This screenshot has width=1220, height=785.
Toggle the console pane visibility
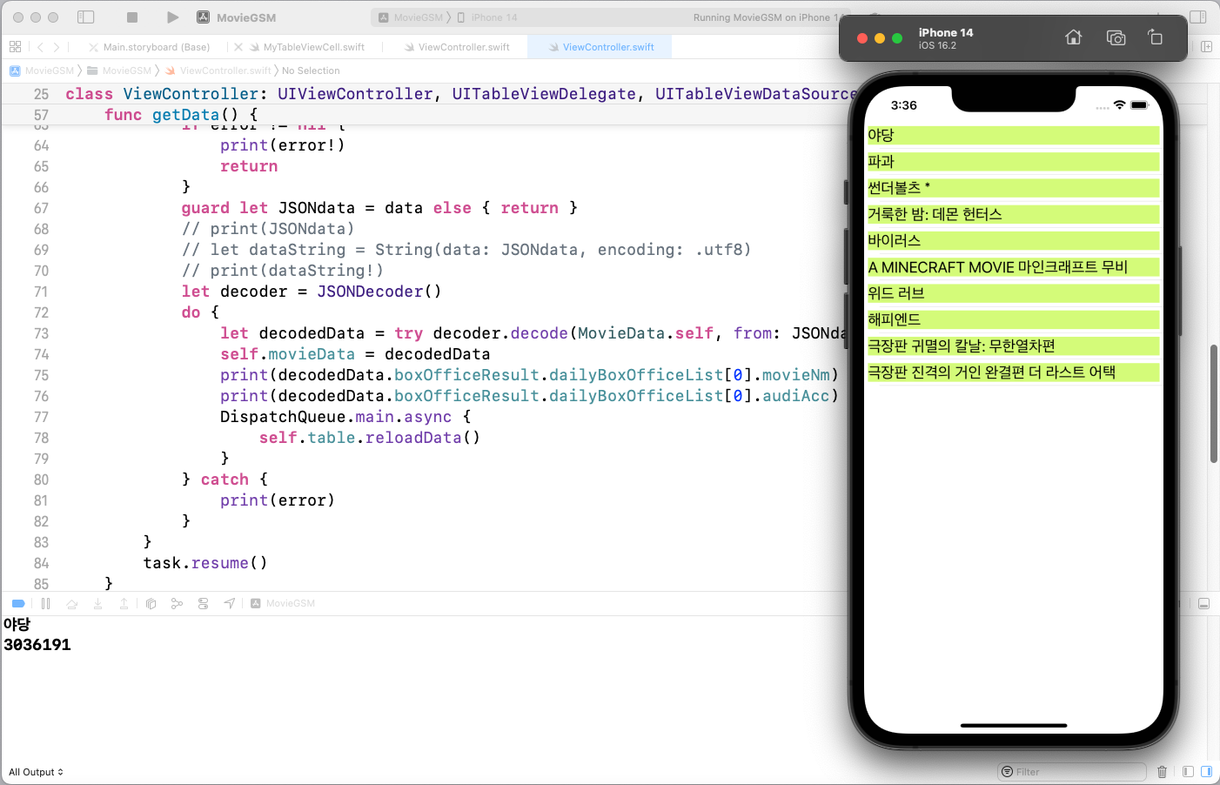point(1206,772)
